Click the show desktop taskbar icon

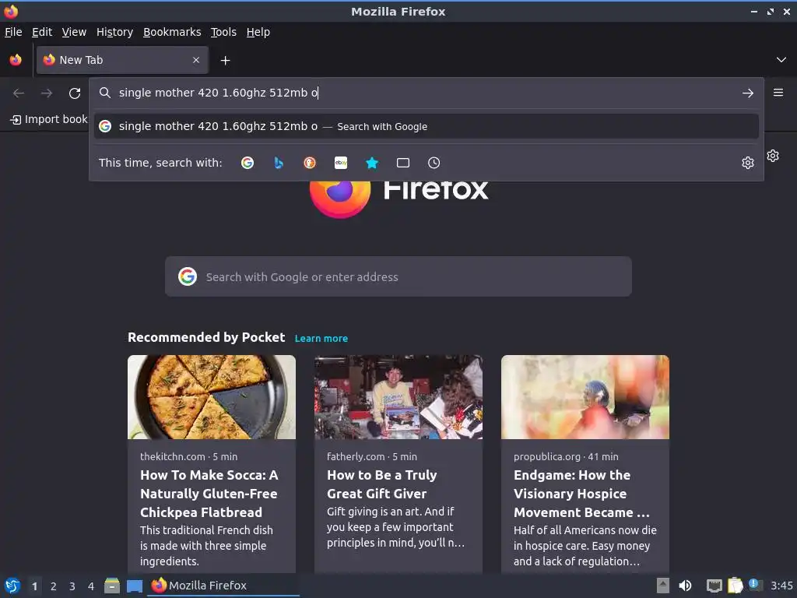[x=134, y=586]
